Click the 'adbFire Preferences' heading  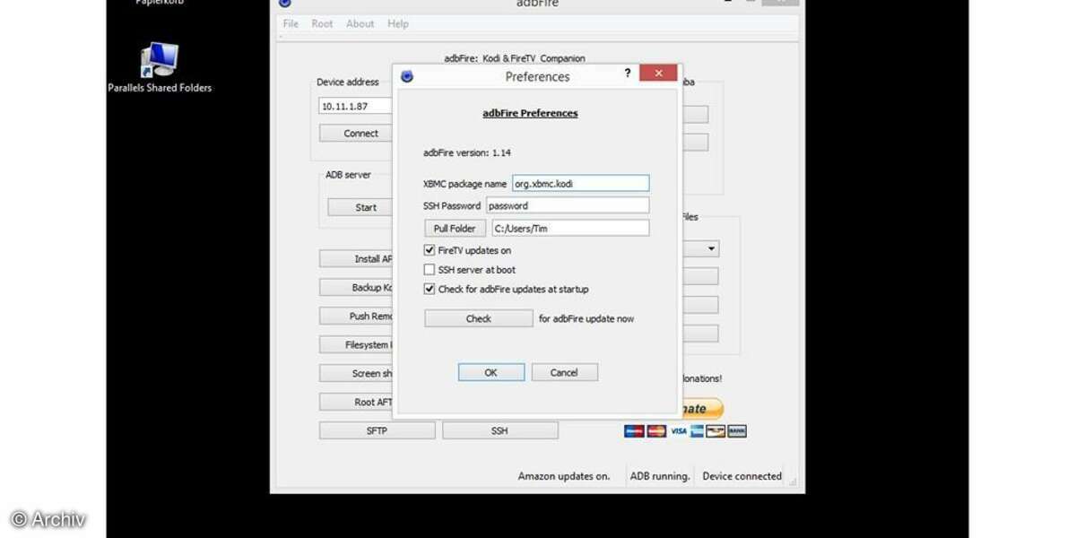(x=530, y=113)
